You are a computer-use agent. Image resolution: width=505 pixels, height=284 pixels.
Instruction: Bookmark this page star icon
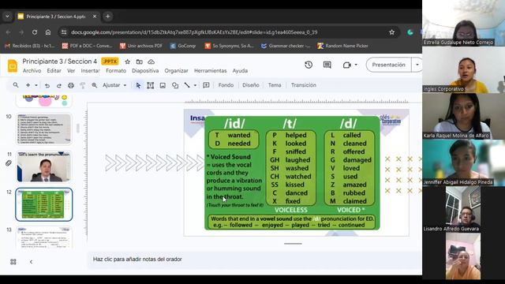pyautogui.click(x=391, y=32)
